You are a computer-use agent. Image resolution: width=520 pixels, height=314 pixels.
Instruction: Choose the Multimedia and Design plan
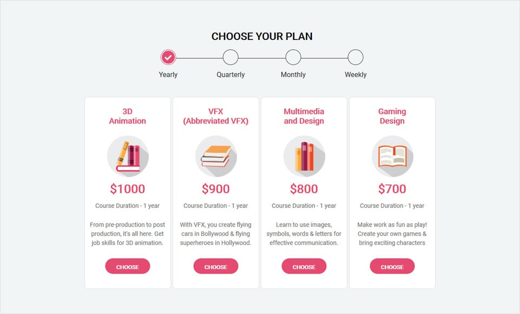(x=304, y=267)
